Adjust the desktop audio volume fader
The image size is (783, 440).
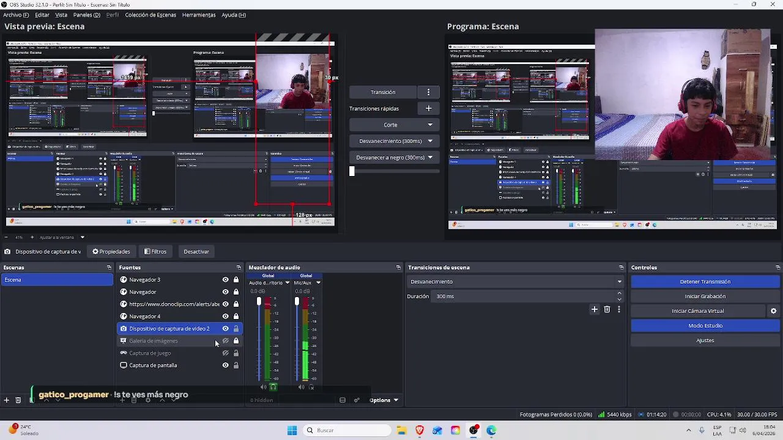(x=259, y=302)
